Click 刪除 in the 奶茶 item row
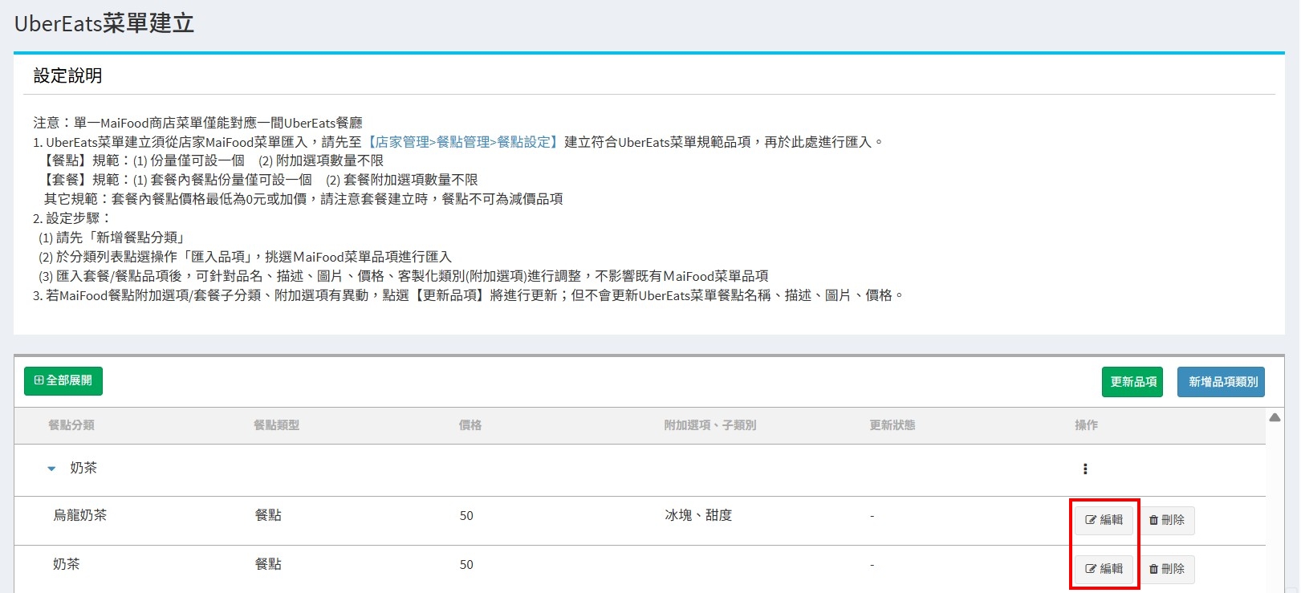The height and width of the screenshot is (593, 1301). pyautogui.click(x=1167, y=569)
